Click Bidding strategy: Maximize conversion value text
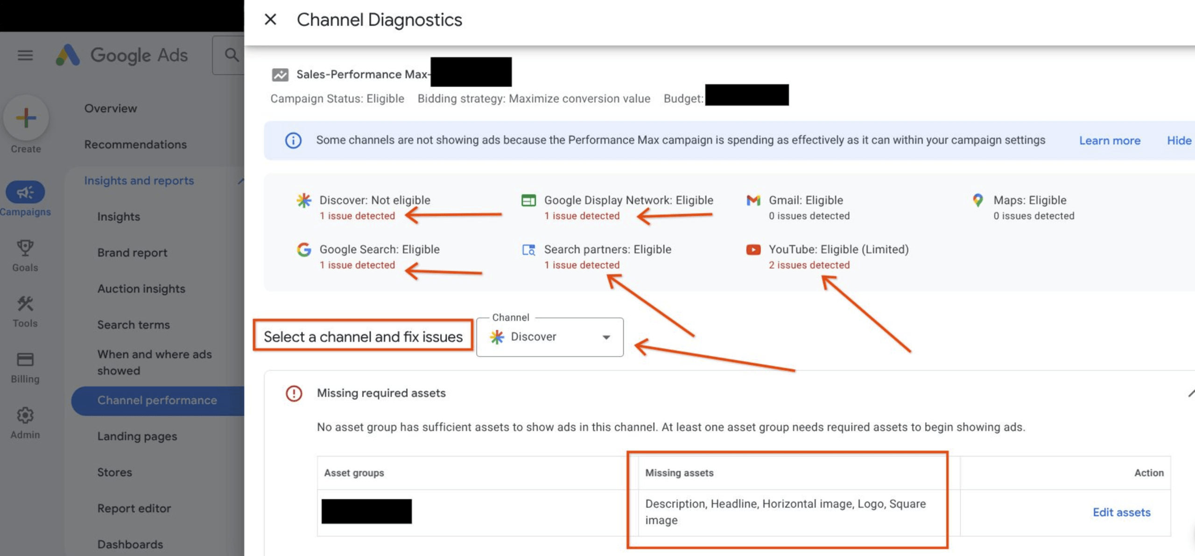 534,99
